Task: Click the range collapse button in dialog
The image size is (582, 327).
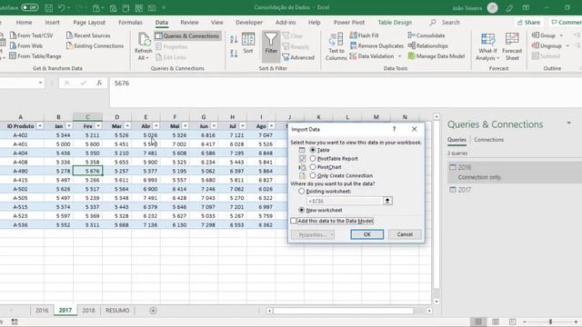Action: coord(387,201)
